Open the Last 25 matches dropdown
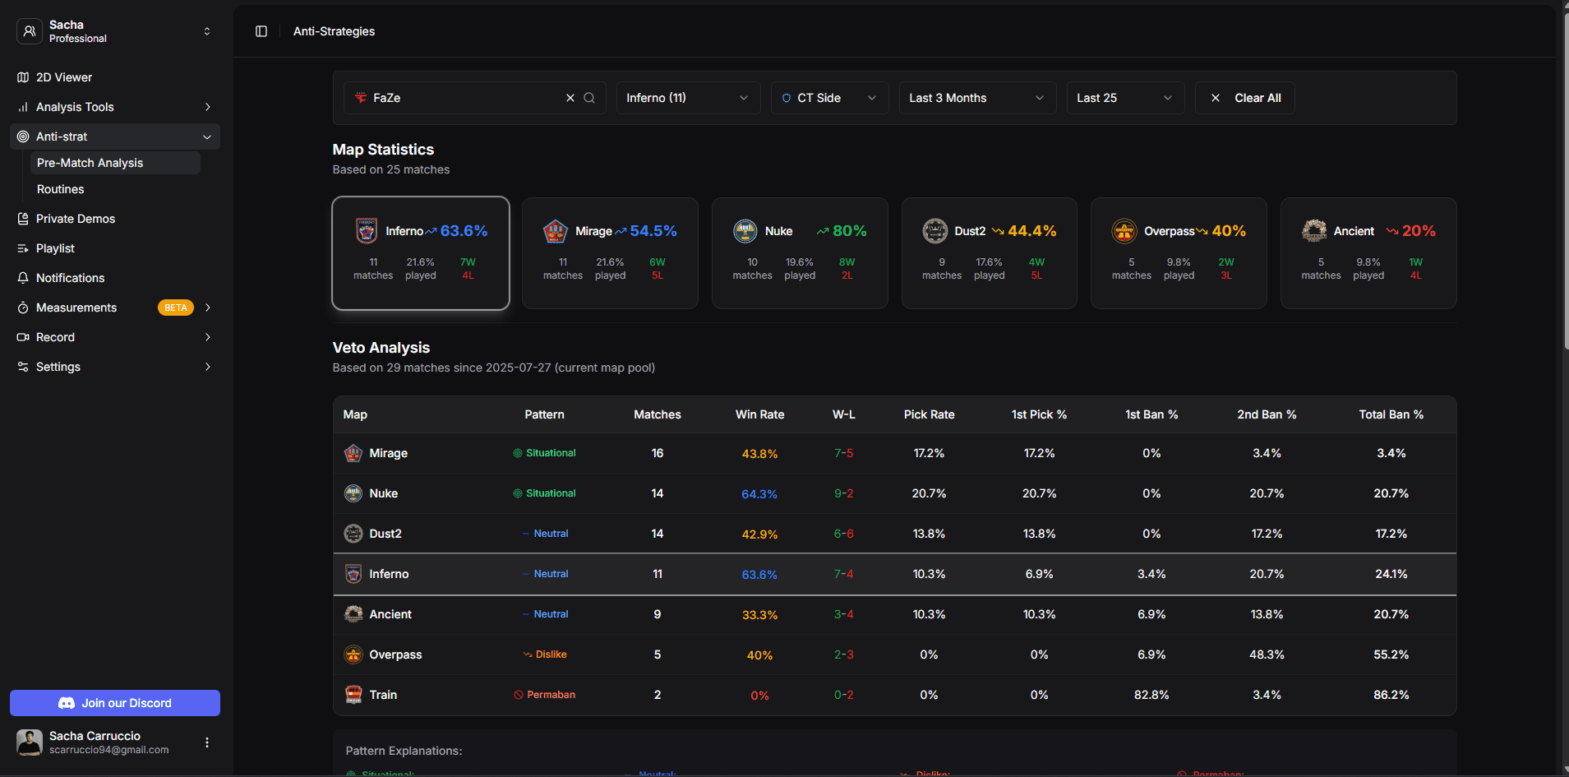The image size is (1569, 777). 1124,98
